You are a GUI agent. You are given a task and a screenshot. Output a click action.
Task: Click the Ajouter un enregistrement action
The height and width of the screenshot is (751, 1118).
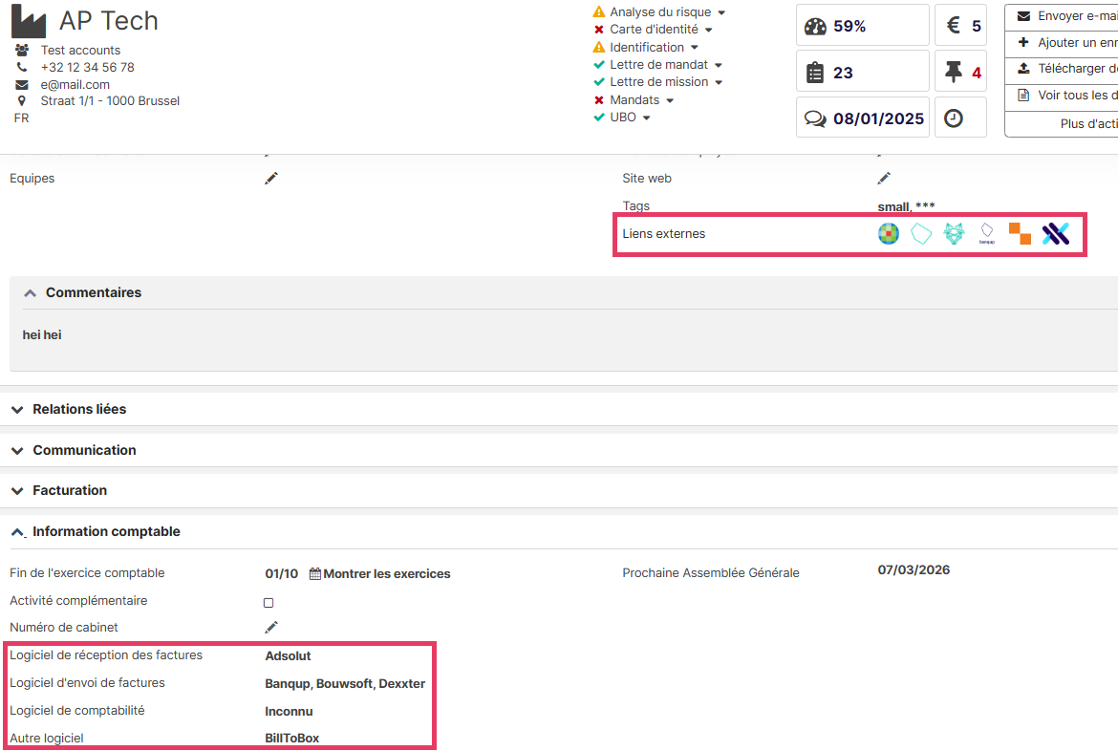[x=1063, y=43]
